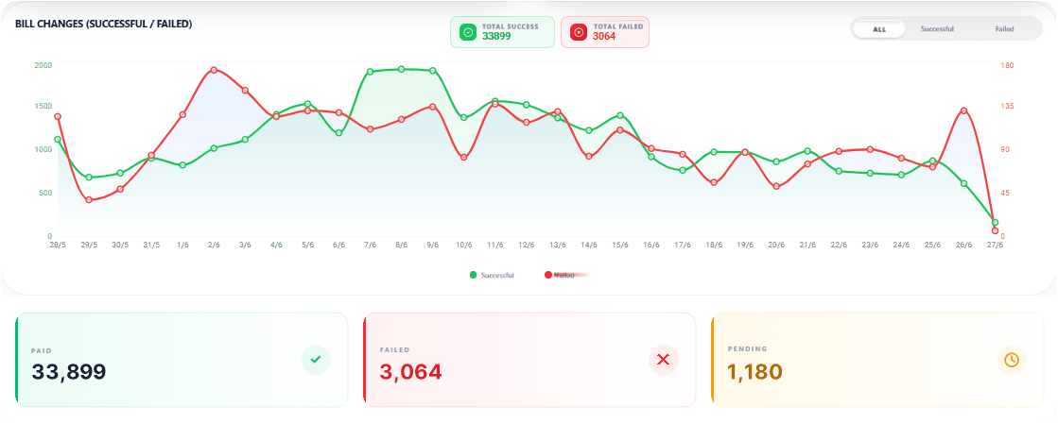This screenshot has width=1058, height=424.
Task: Click the Paid card checkmark icon
Action: click(x=315, y=360)
